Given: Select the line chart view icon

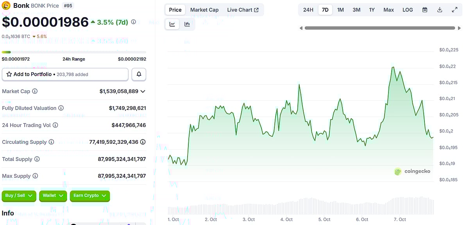Looking at the screenshot, I should 172,24.
